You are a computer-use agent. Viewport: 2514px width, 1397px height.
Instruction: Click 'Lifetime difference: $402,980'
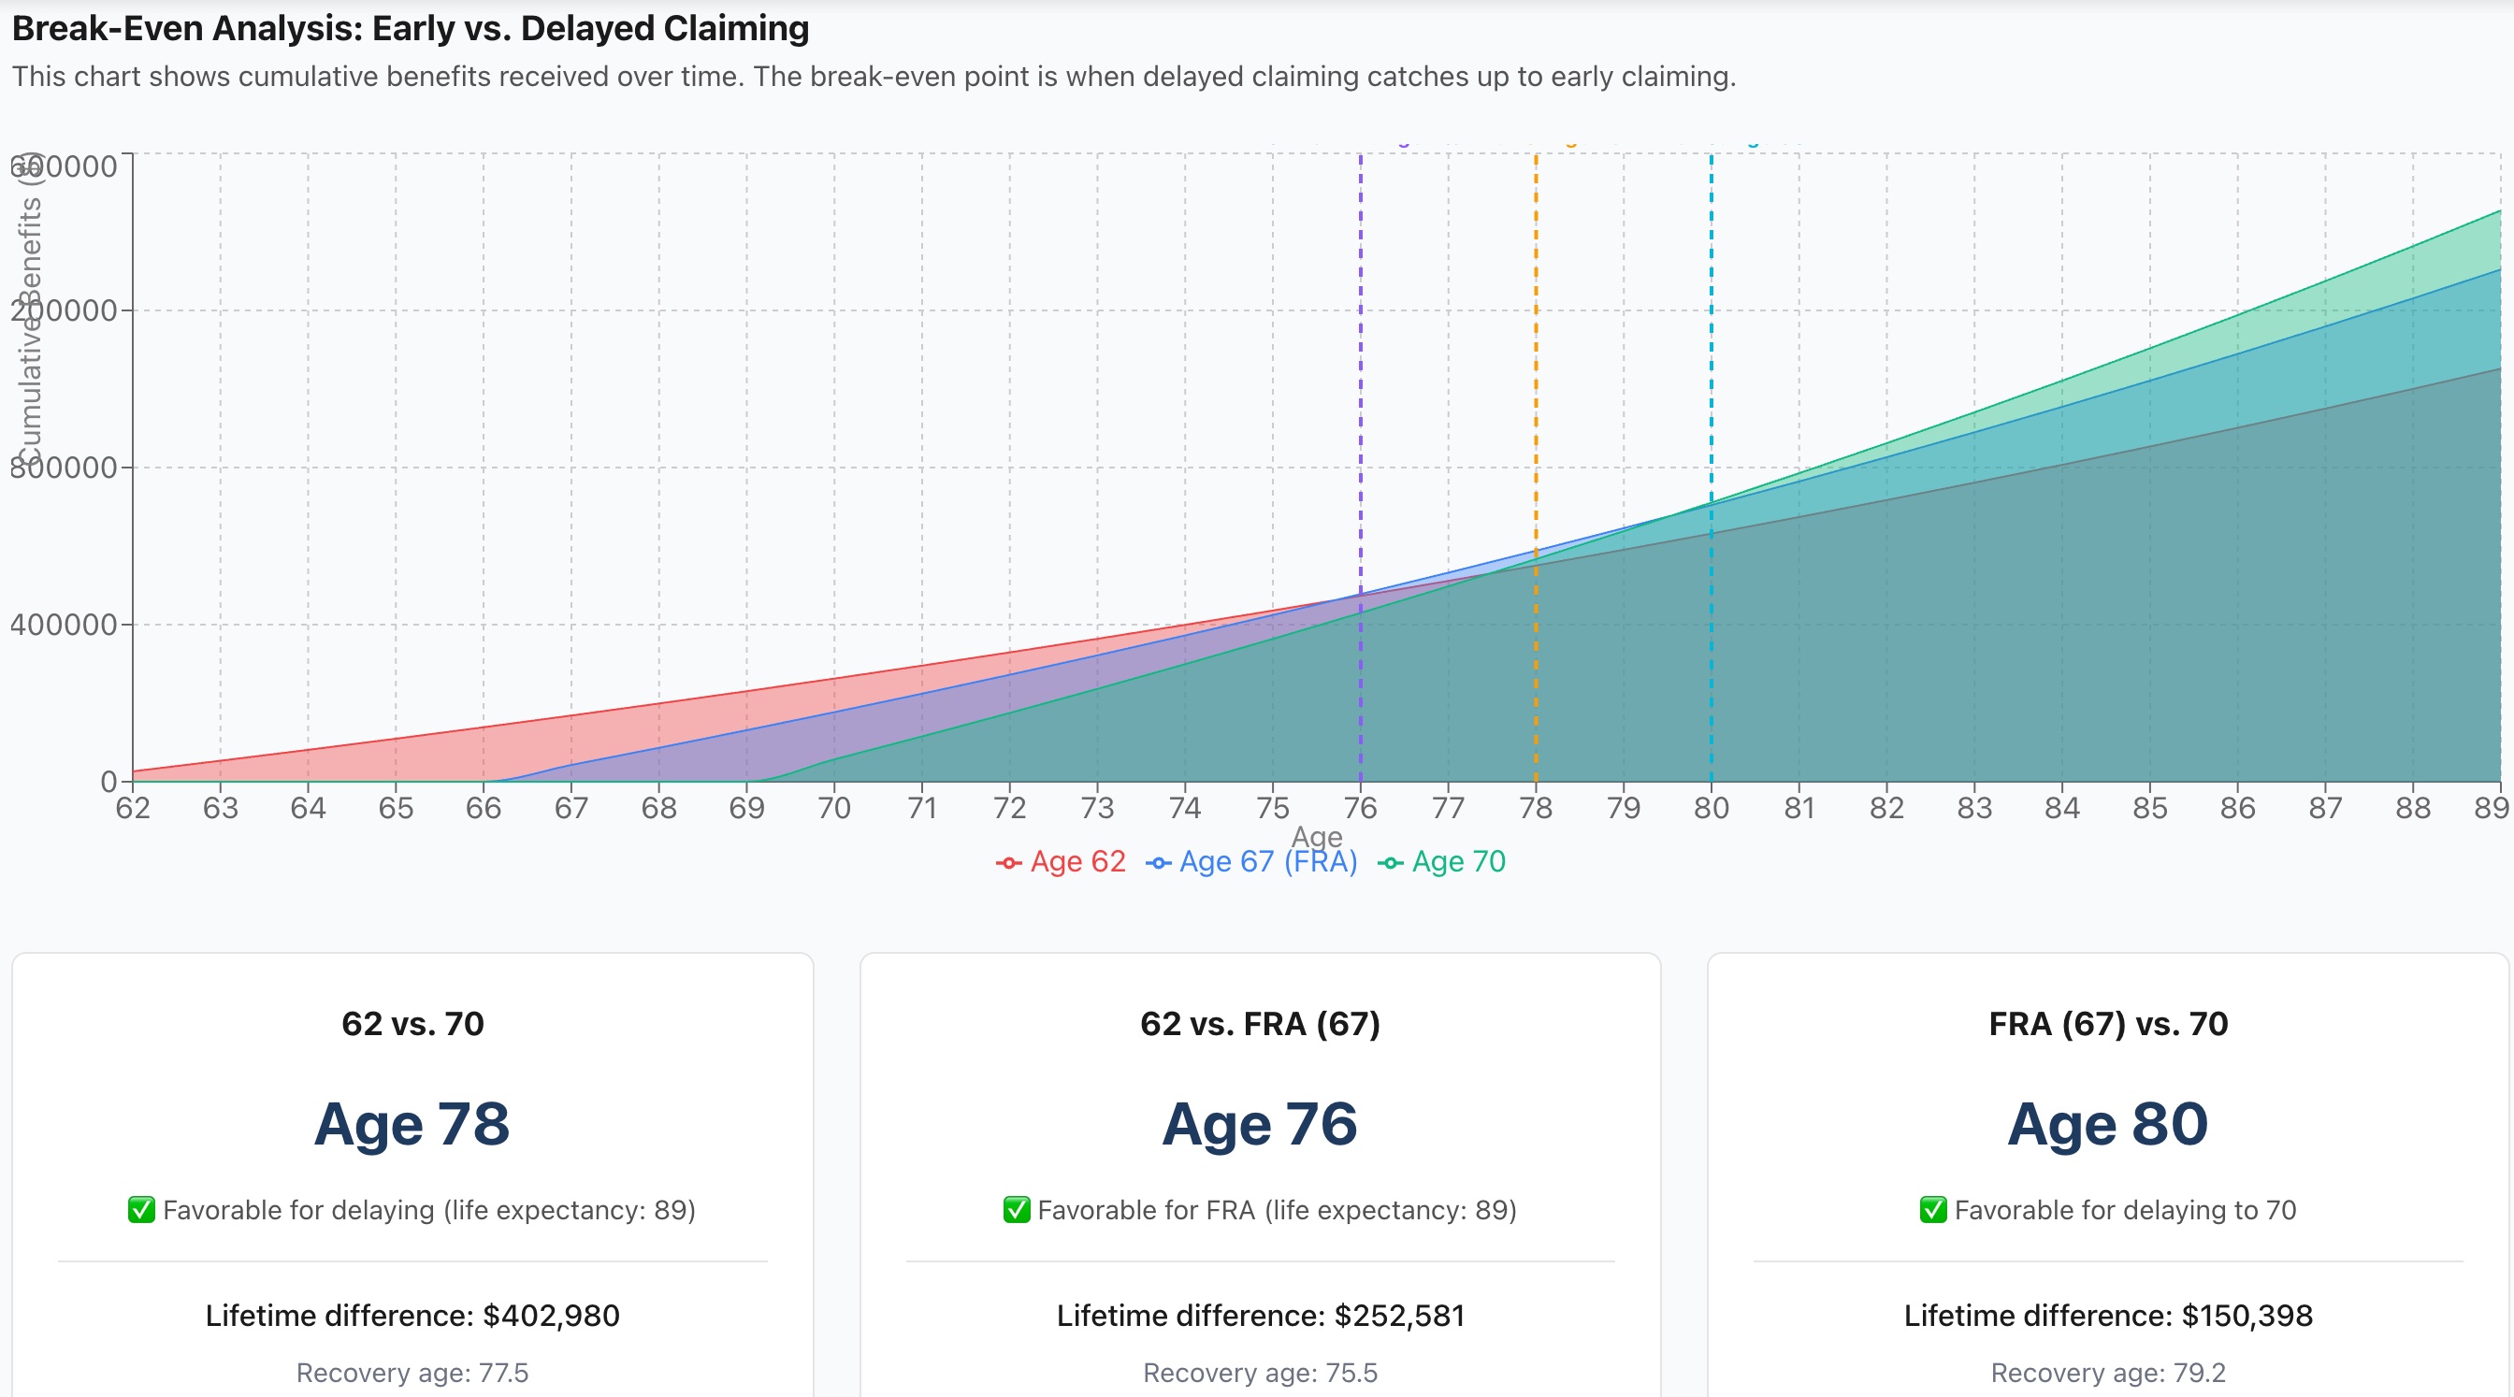412,1315
